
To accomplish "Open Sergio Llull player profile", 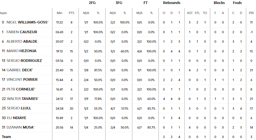I will tap(19, 108).
